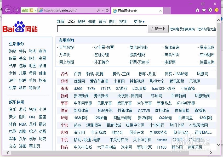Switch to 图片 search category
This screenshot has height=157, width=223.
click(112, 21)
